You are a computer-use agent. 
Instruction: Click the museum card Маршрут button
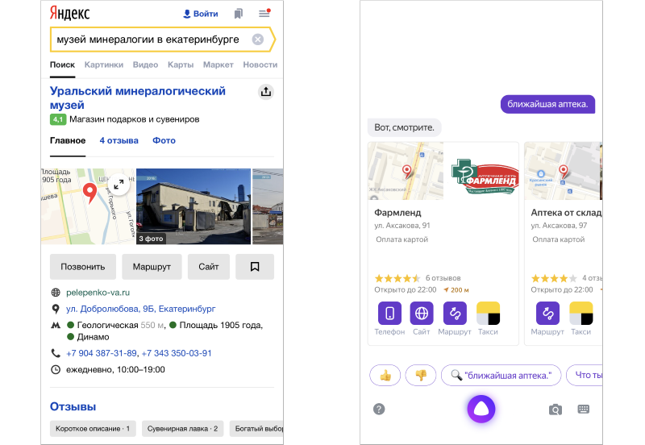pos(152,267)
